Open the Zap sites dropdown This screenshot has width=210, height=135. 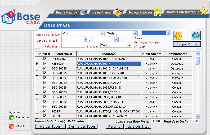[102, 33]
